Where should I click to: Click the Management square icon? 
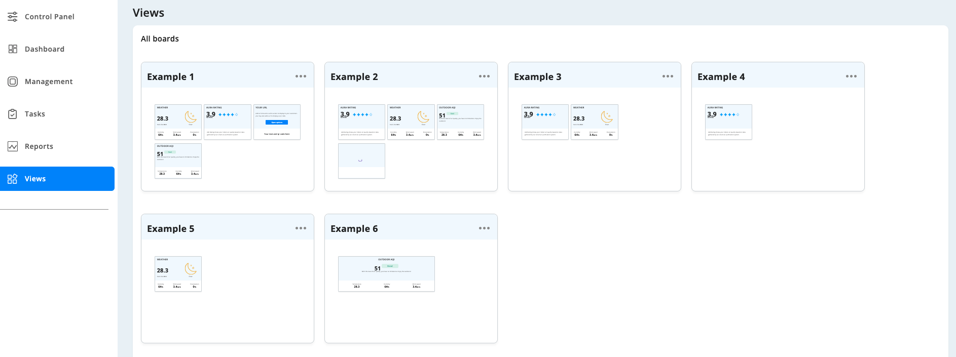point(13,82)
